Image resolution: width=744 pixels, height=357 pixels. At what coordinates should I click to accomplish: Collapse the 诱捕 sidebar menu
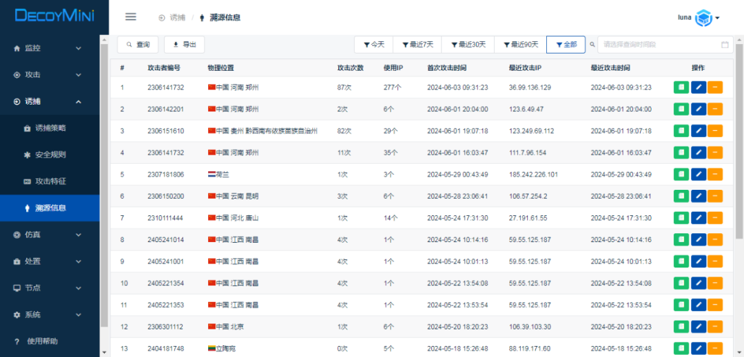pos(50,101)
